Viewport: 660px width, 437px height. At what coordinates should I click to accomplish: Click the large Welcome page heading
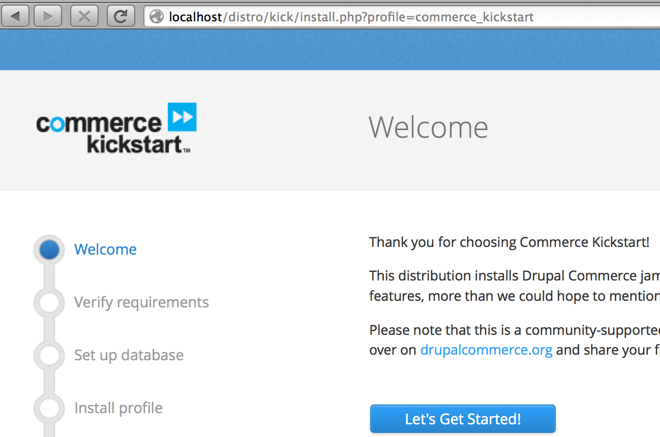(428, 127)
